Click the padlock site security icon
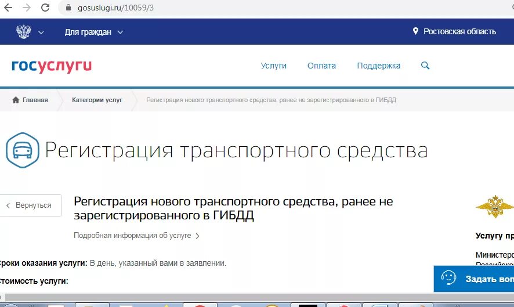The width and height of the screenshot is (514, 307). click(x=68, y=8)
